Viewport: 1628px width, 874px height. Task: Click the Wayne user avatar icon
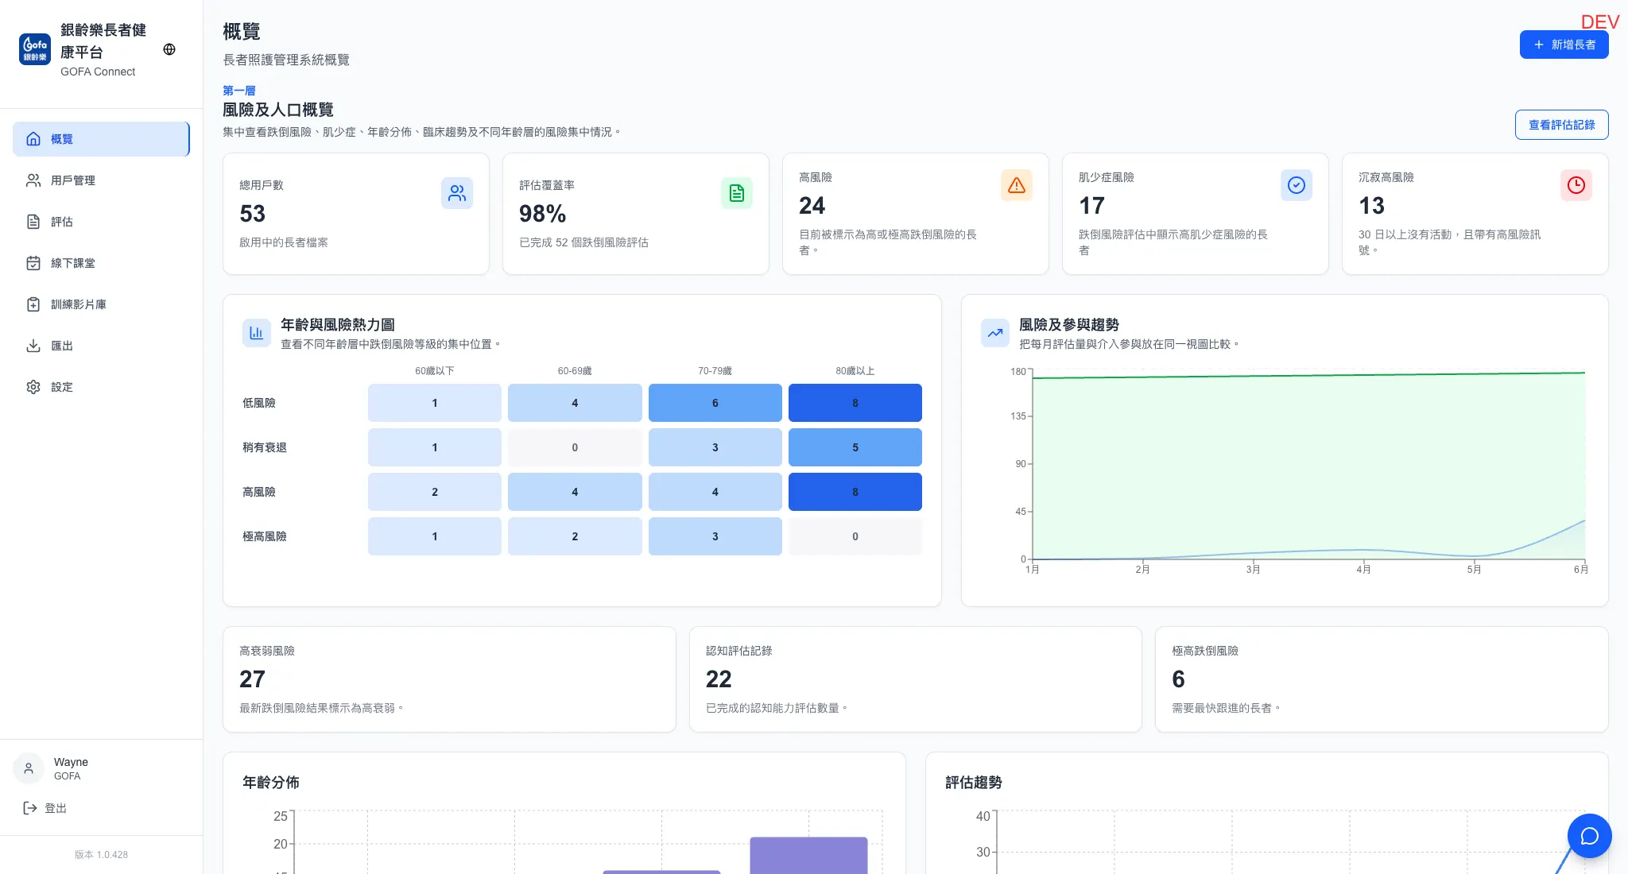29,768
